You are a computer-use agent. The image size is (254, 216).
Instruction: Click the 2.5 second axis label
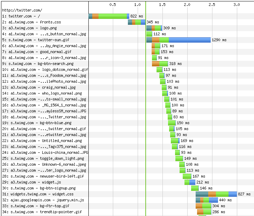[x=212, y=5]
